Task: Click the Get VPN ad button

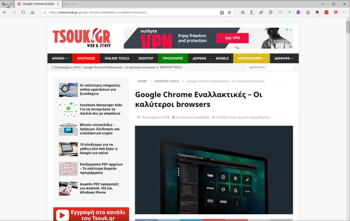Action: [x=232, y=38]
